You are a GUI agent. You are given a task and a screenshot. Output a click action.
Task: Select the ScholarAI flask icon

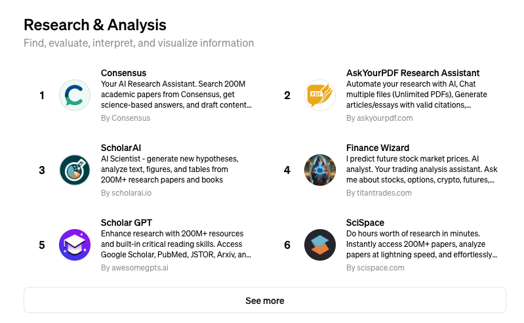point(75,170)
